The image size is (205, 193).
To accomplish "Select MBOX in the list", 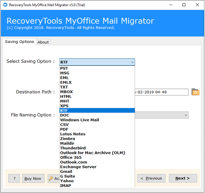I will tap(97, 92).
